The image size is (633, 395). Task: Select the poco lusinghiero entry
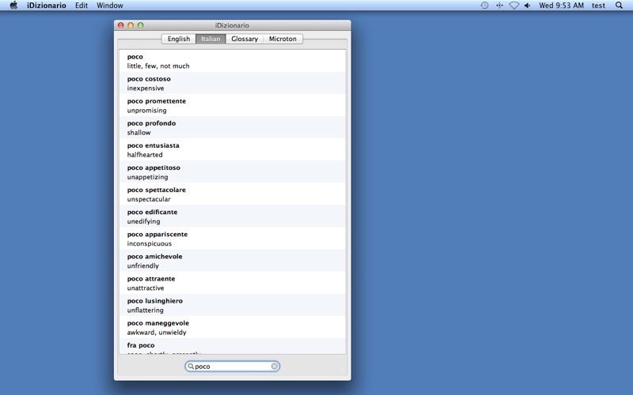[233, 305]
